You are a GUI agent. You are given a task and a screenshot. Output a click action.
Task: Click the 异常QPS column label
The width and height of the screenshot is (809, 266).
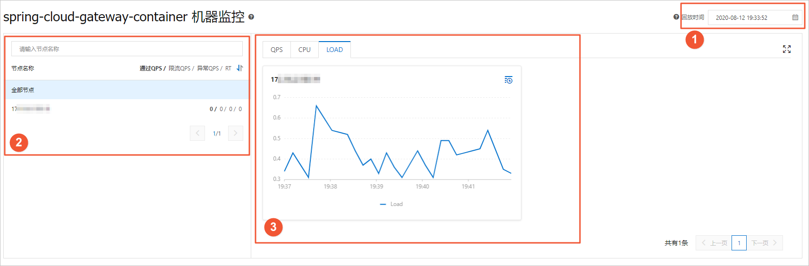coord(208,69)
